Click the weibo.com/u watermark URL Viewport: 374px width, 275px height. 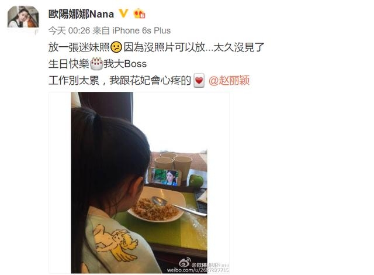pos(198,270)
